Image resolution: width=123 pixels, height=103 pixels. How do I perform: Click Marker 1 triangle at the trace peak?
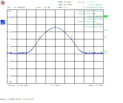(55, 27)
